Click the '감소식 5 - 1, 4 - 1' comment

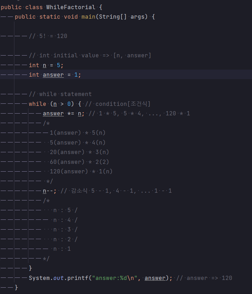click(x=116, y=191)
